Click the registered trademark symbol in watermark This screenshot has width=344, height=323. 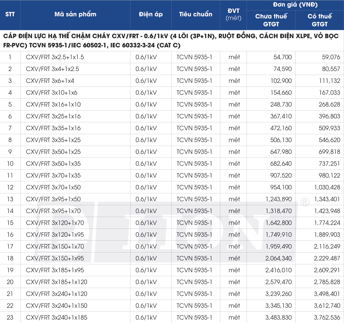pos(305,202)
